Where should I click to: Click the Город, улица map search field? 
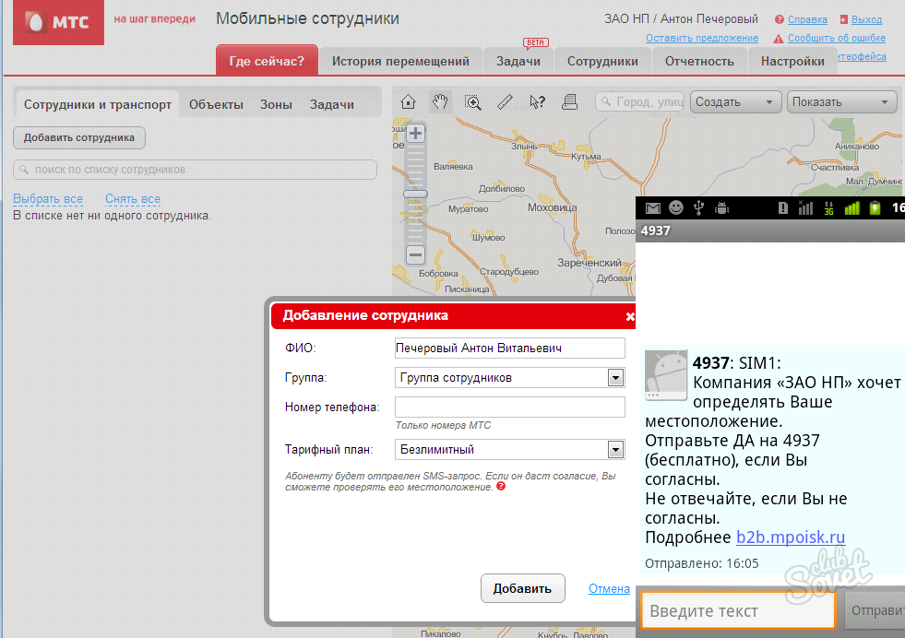point(639,102)
